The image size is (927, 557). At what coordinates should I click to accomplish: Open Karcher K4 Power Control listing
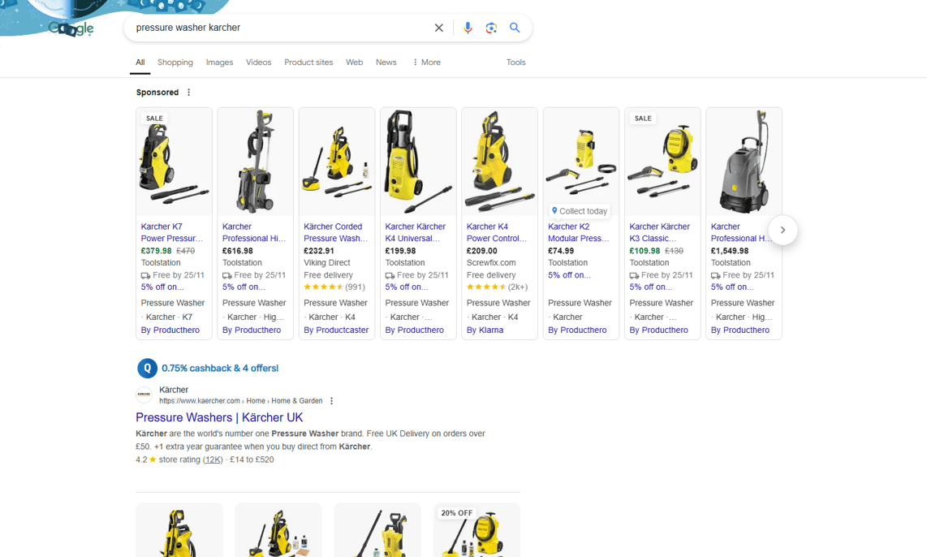point(497,232)
